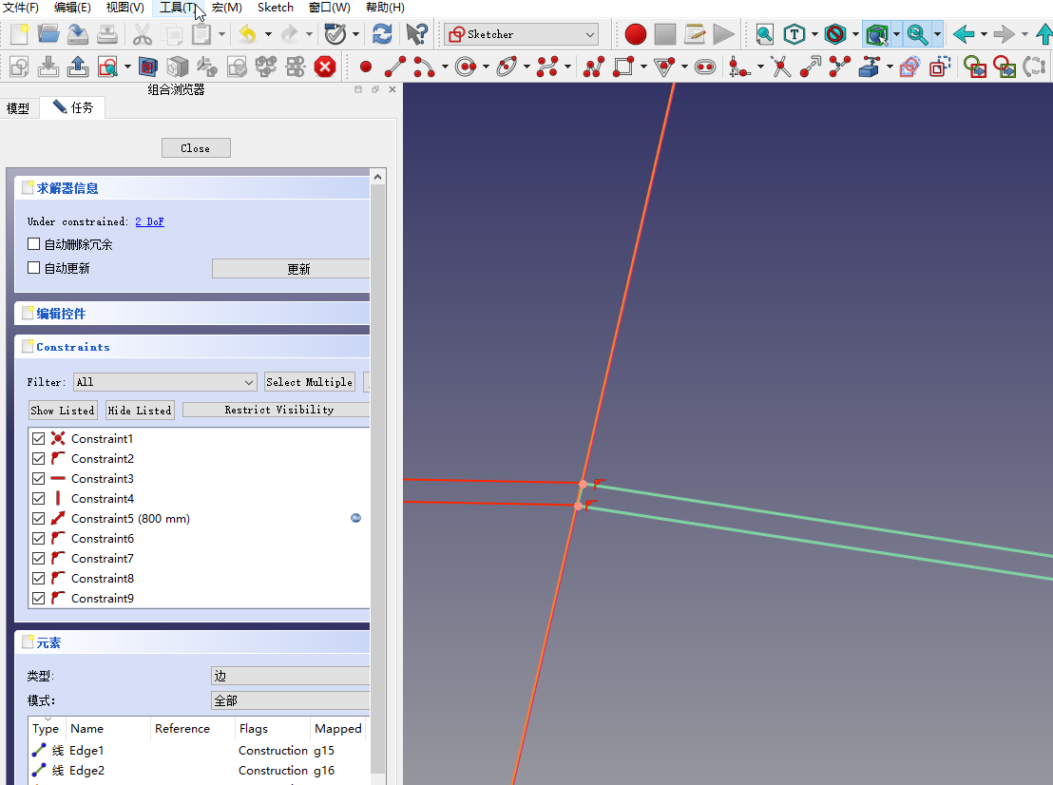Open the macro editor notepad icon
The image size is (1053, 785).
click(695, 33)
